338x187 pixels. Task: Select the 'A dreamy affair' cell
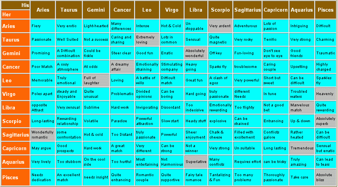122,67
